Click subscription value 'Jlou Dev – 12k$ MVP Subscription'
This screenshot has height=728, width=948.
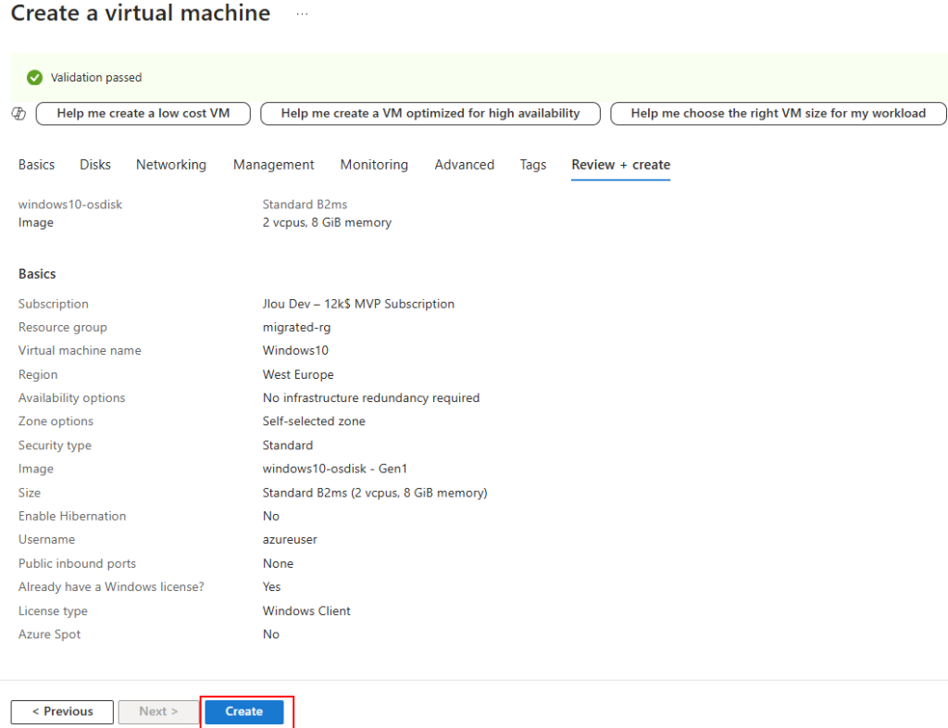(x=358, y=304)
